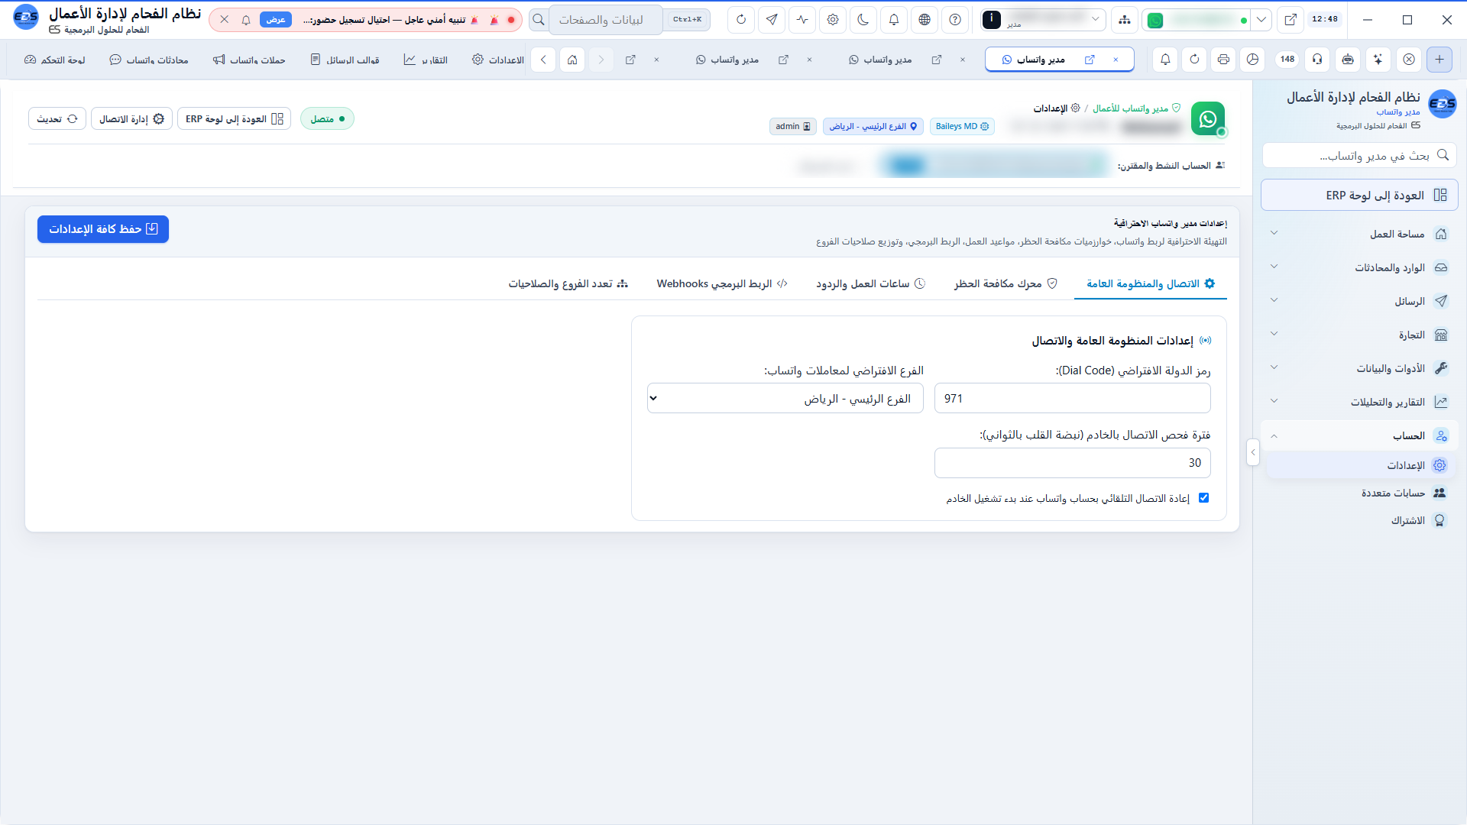This screenshot has height=825, width=1467.
Task: Expand مساحة العمل sidebar section
Action: pos(1359,235)
